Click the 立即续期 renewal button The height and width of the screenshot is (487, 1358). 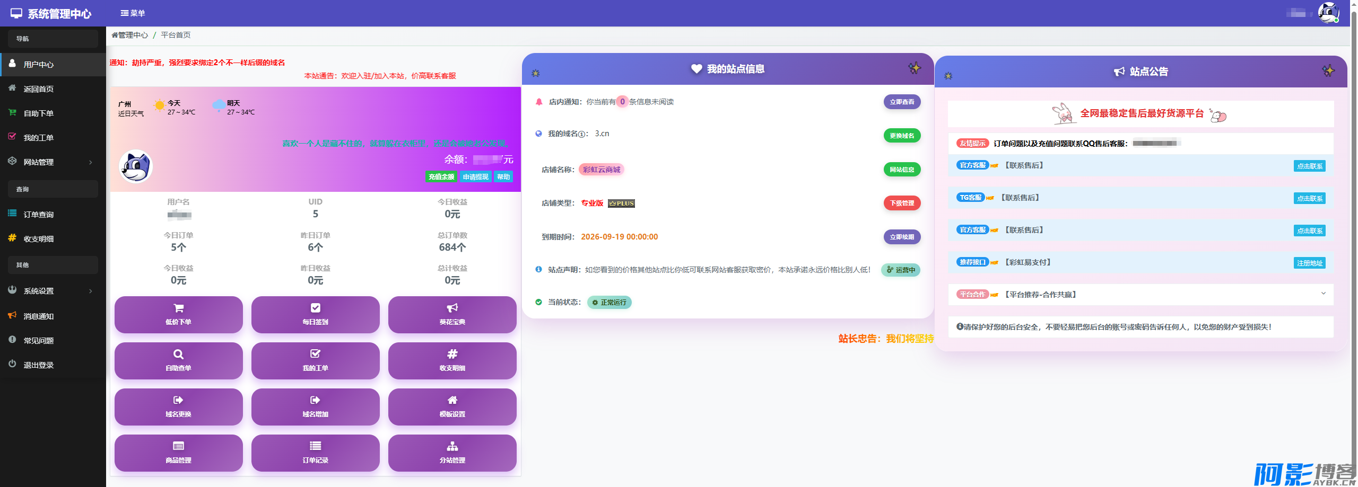902,237
